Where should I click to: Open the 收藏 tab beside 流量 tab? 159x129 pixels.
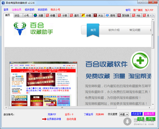pyautogui.click(x=50, y=15)
